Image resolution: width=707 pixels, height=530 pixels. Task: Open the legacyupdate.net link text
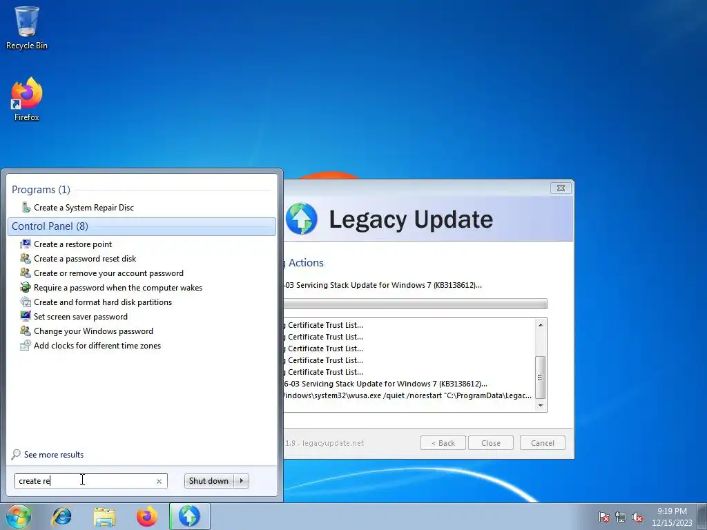(333, 443)
